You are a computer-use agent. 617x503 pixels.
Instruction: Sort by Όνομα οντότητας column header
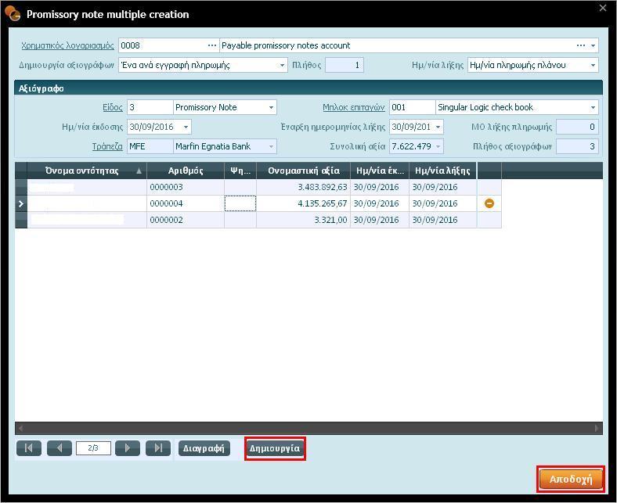[87, 171]
